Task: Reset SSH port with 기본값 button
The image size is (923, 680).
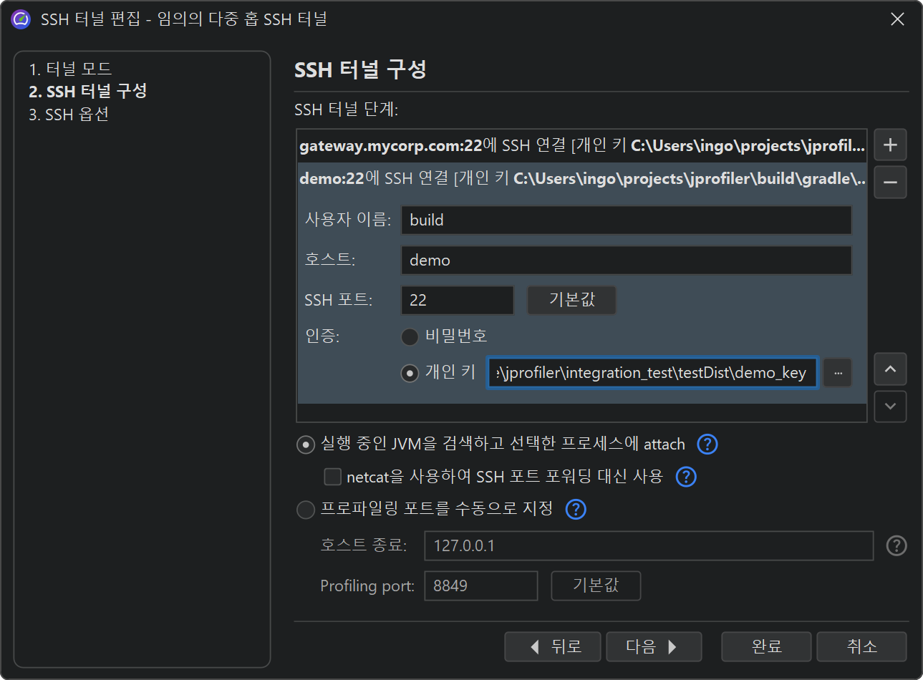Action: pos(571,300)
